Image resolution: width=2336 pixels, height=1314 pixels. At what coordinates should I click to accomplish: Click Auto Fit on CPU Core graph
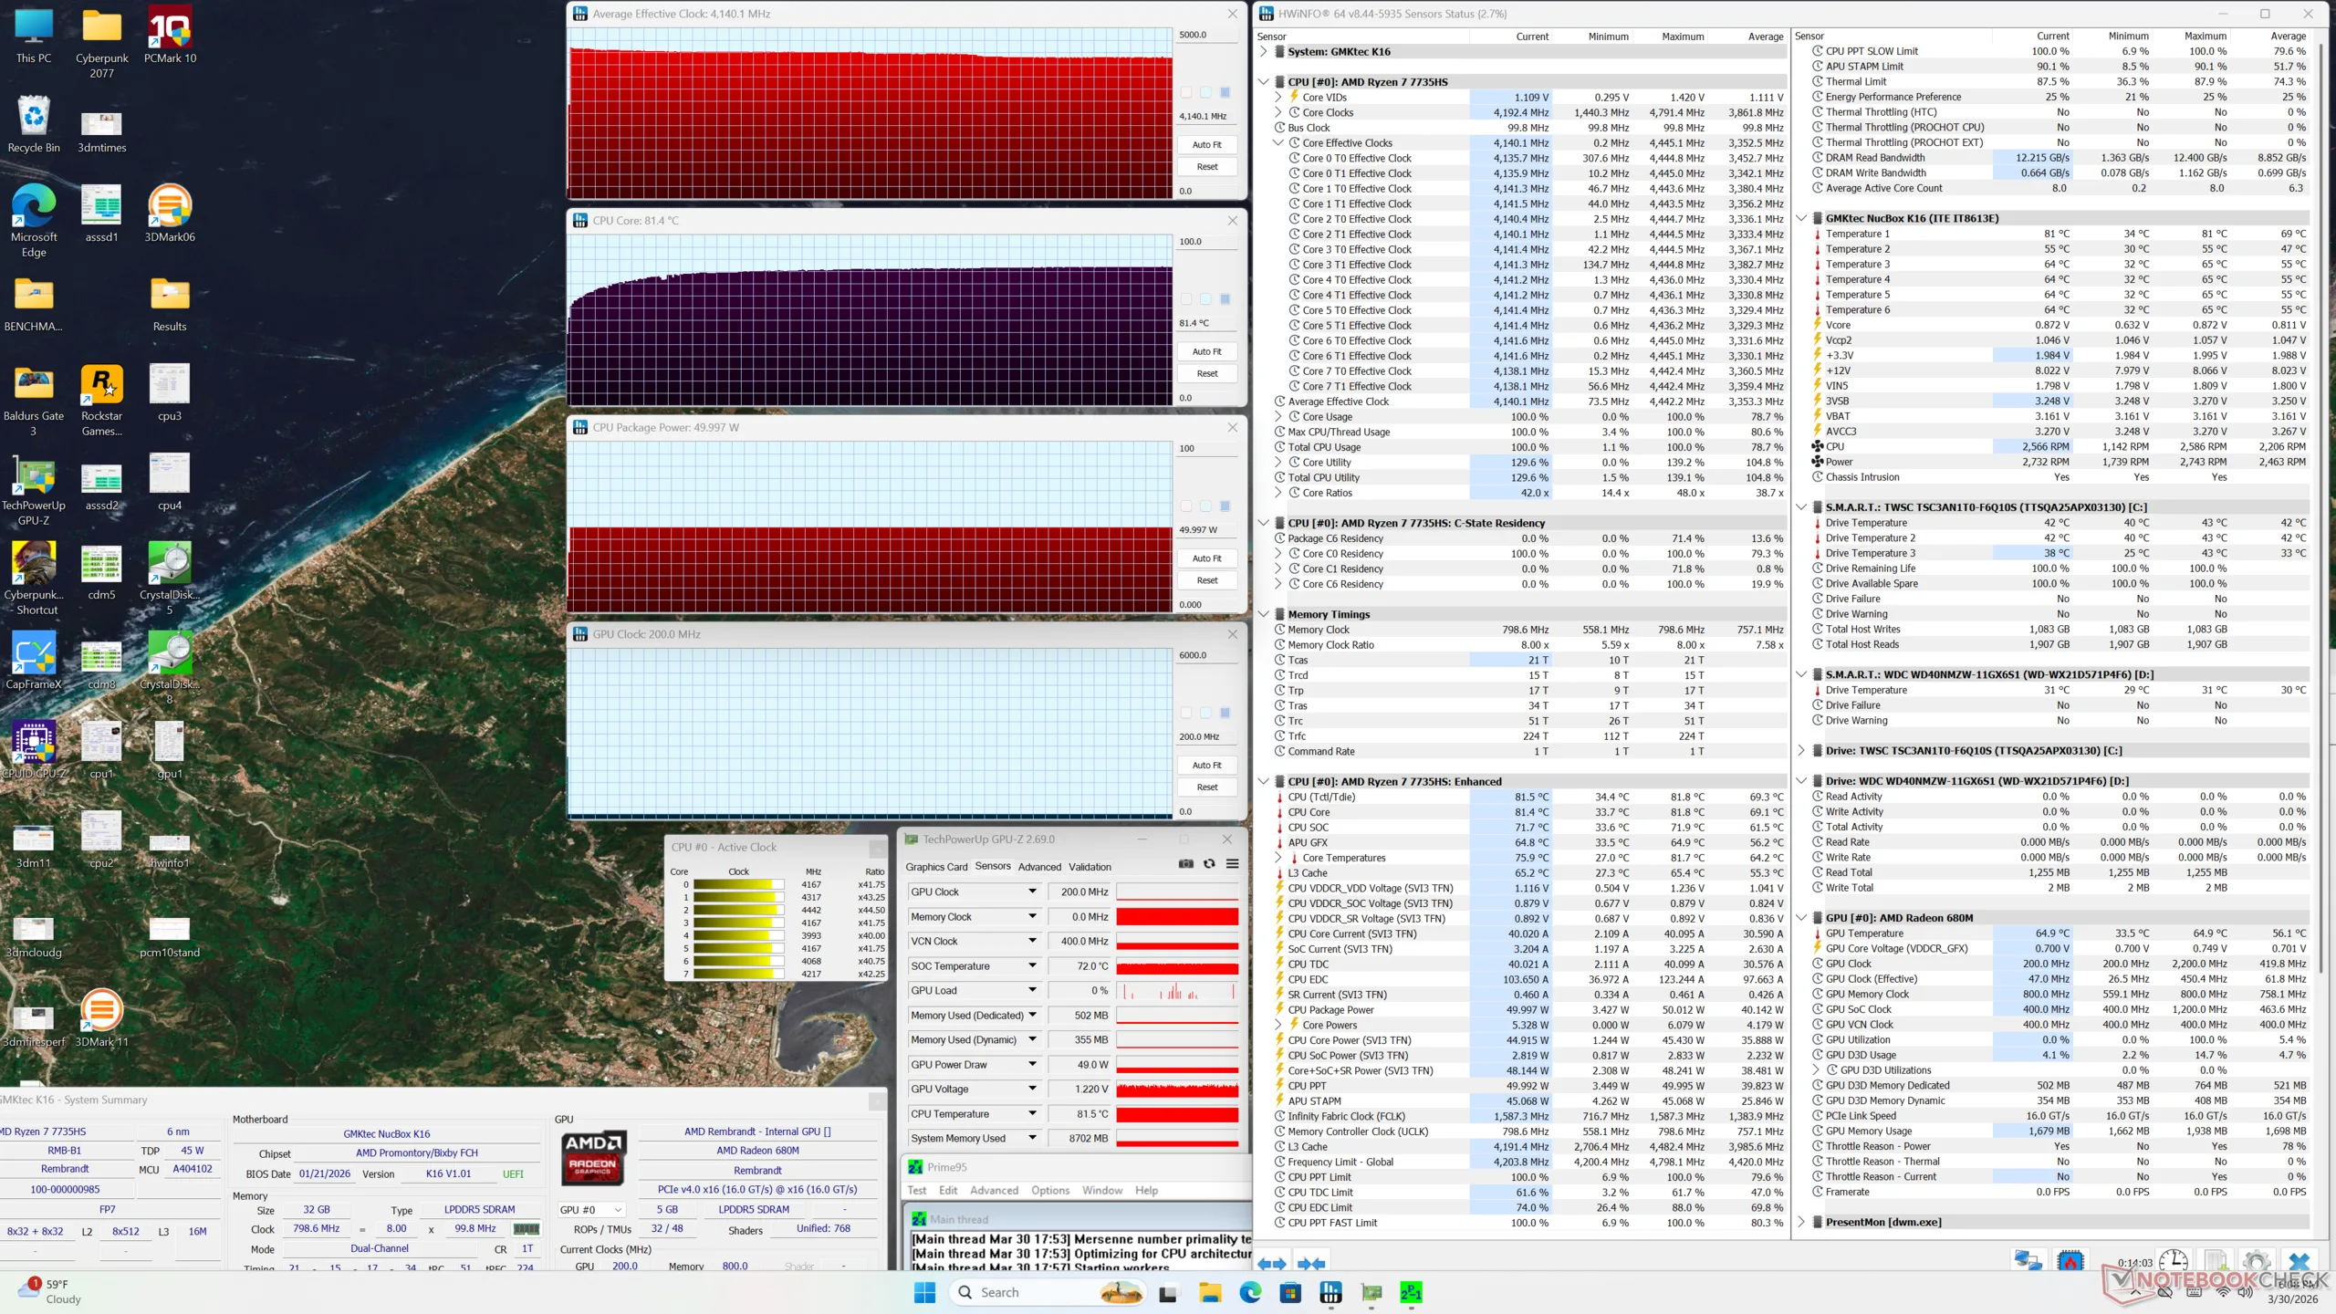[1206, 351]
